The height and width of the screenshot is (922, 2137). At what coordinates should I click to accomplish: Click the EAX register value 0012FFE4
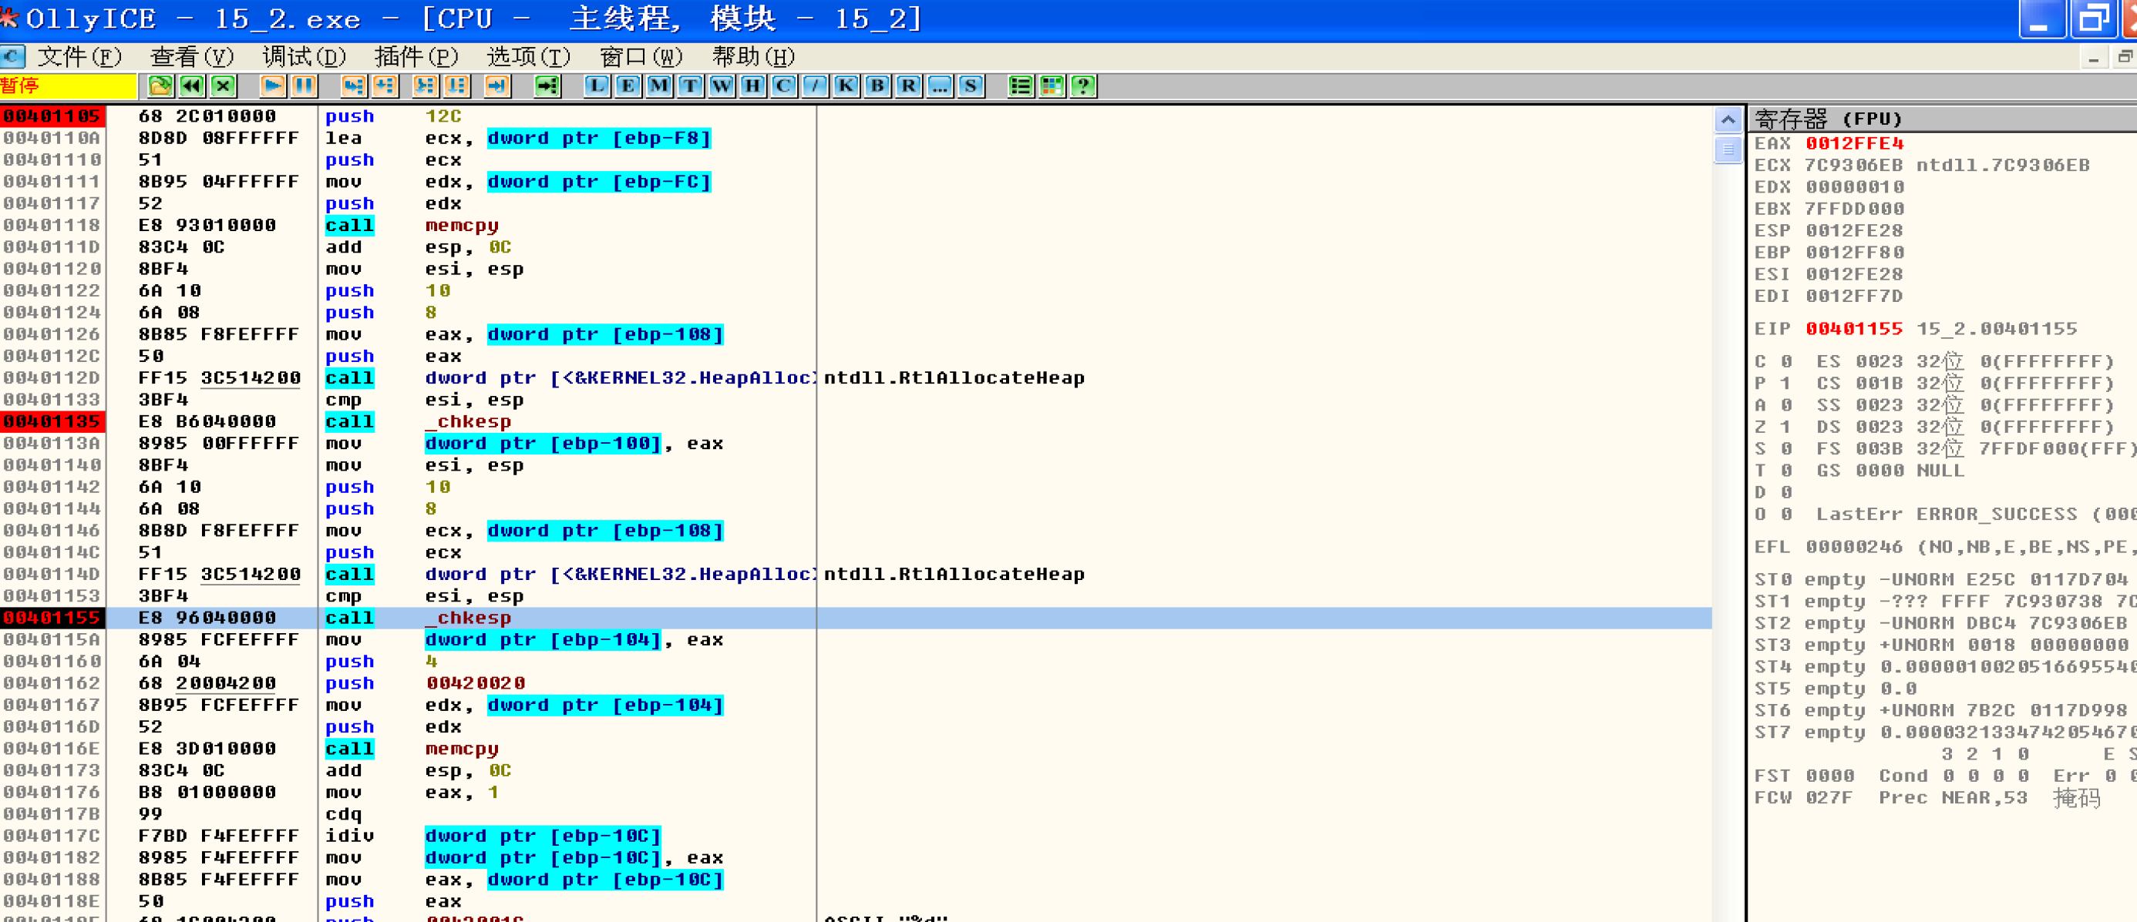click(x=1854, y=143)
